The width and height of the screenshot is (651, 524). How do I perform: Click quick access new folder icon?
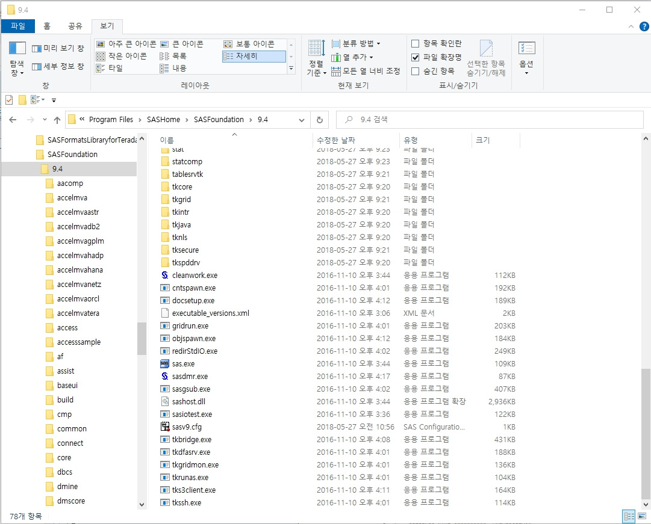pyautogui.click(x=22, y=100)
